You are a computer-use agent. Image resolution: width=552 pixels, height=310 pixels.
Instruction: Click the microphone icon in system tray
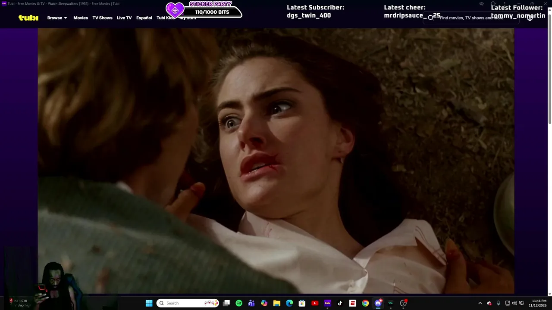tap(499, 303)
